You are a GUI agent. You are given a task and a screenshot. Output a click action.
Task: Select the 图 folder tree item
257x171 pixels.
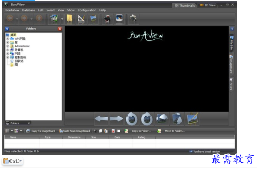[x=16, y=65]
